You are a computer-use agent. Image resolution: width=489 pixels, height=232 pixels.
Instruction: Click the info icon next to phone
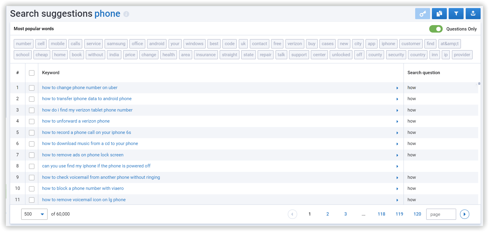pyautogui.click(x=126, y=14)
